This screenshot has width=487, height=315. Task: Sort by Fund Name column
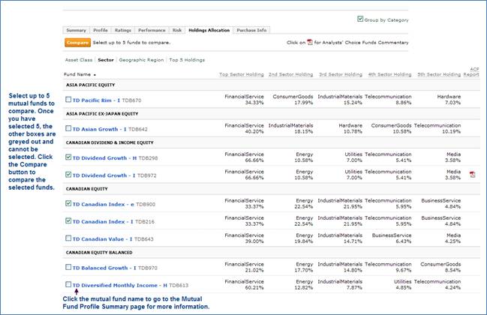tap(77, 74)
